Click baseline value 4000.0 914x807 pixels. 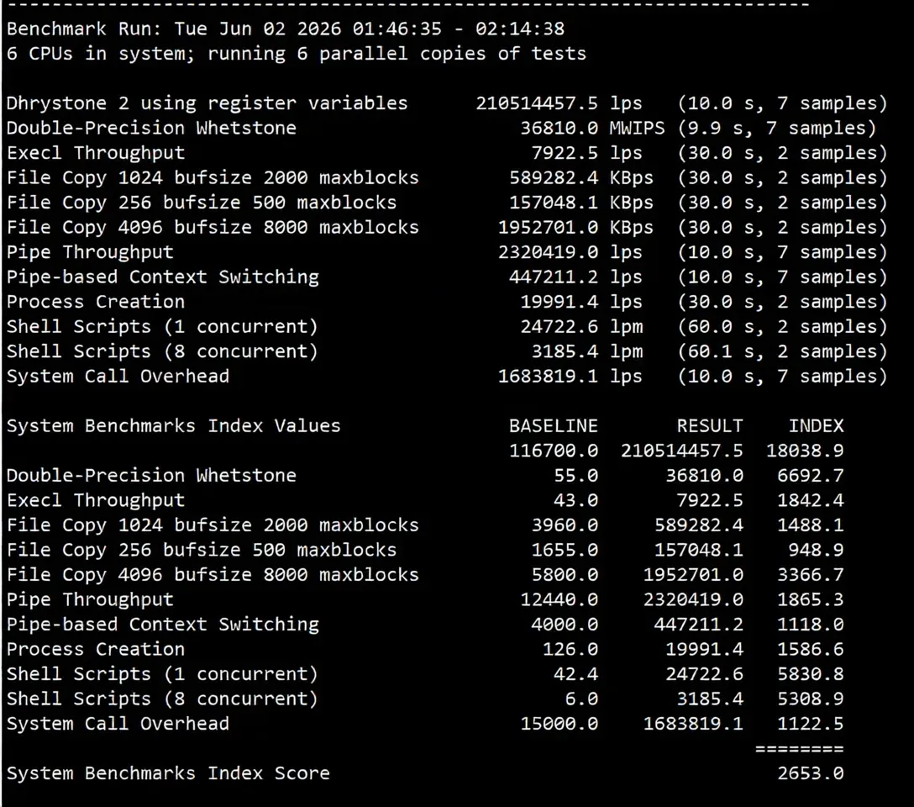(565, 624)
